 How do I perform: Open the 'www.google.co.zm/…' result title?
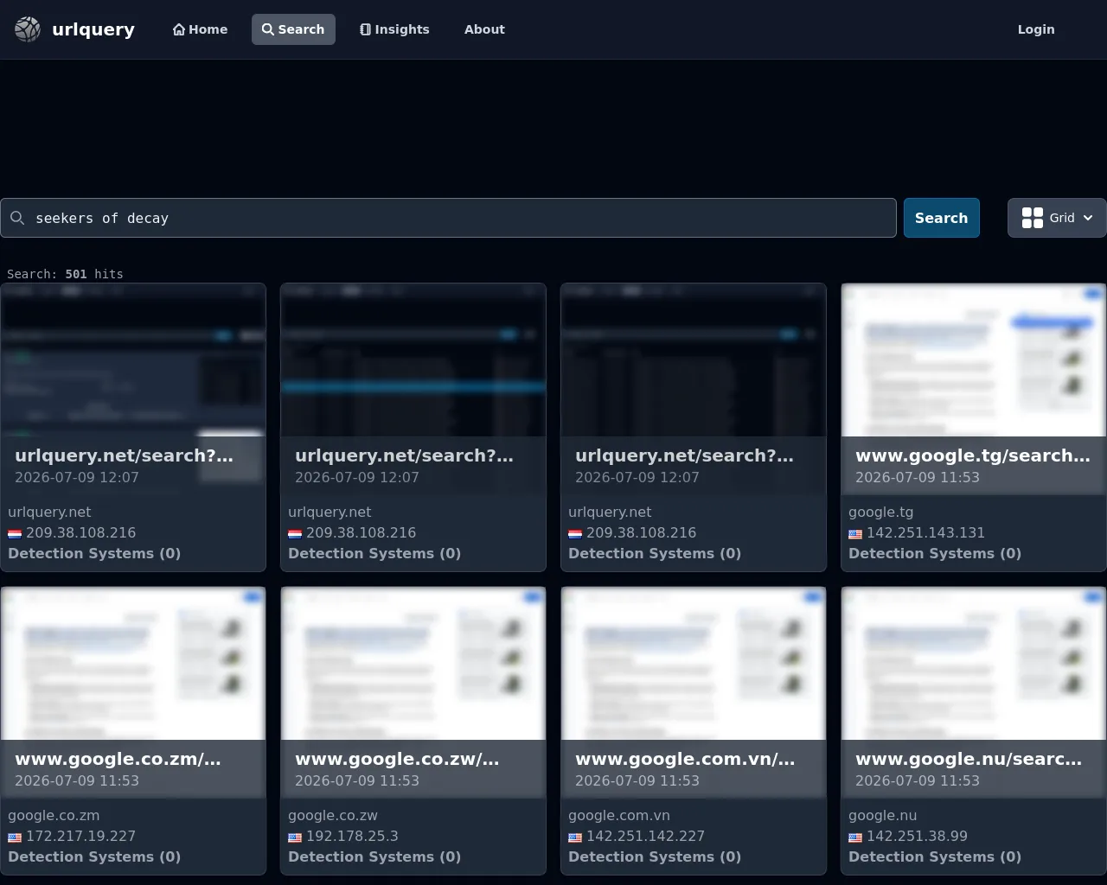(x=118, y=759)
